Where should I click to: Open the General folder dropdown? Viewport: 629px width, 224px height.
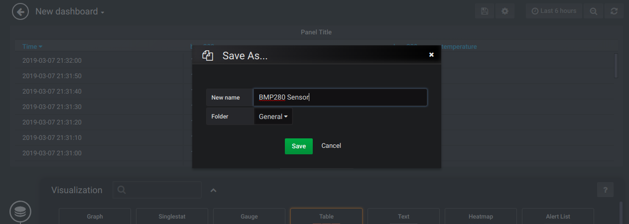[273, 116]
